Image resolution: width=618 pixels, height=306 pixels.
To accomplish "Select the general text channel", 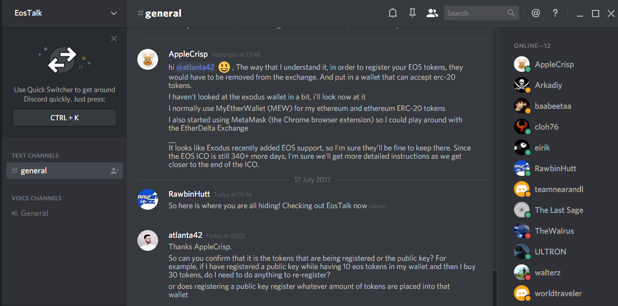I will [34, 171].
